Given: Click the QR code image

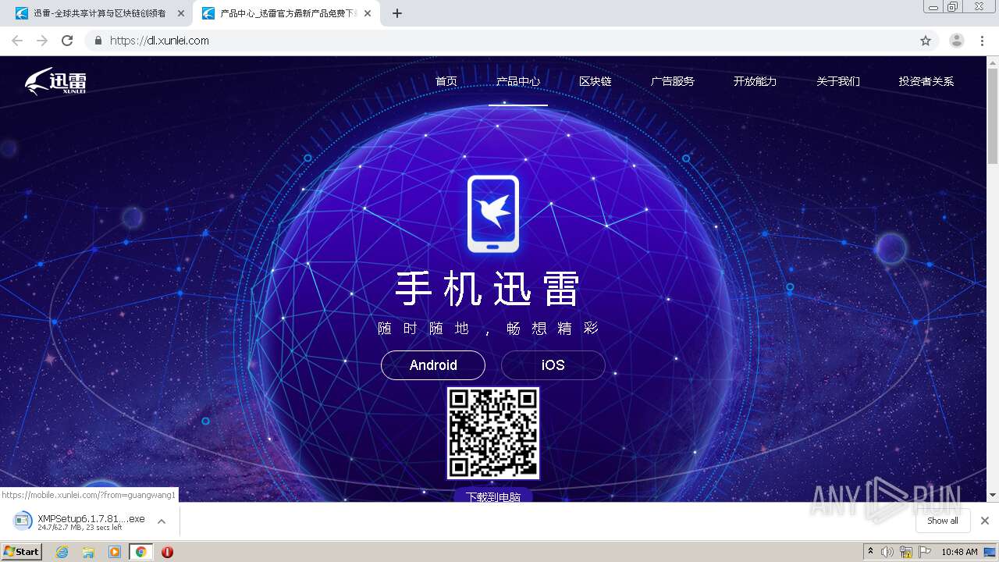Looking at the screenshot, I should 493,433.
